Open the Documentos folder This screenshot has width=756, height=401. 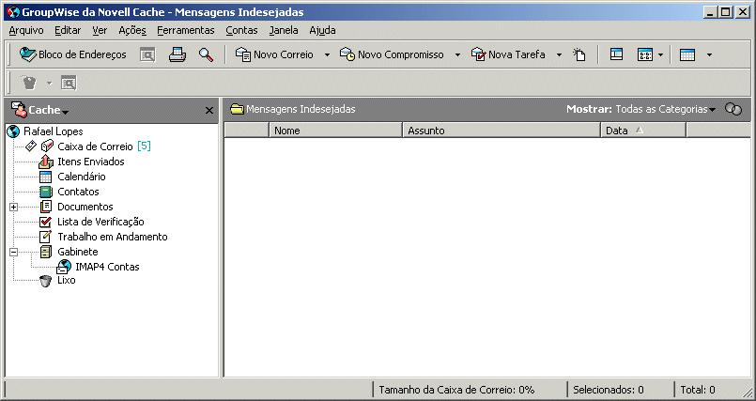[x=85, y=207]
